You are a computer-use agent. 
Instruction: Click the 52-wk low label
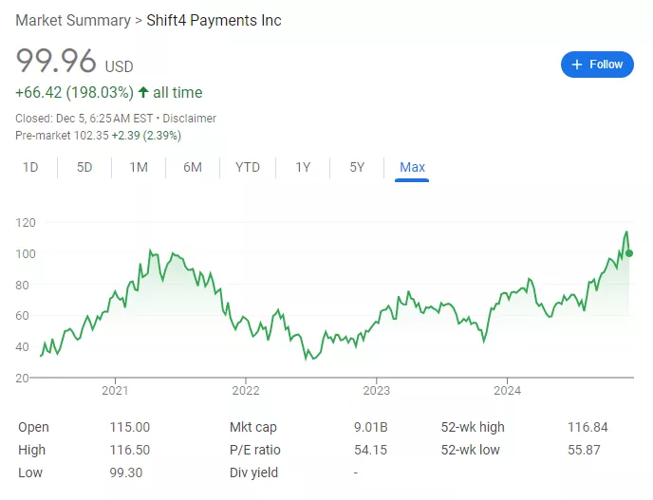click(470, 450)
